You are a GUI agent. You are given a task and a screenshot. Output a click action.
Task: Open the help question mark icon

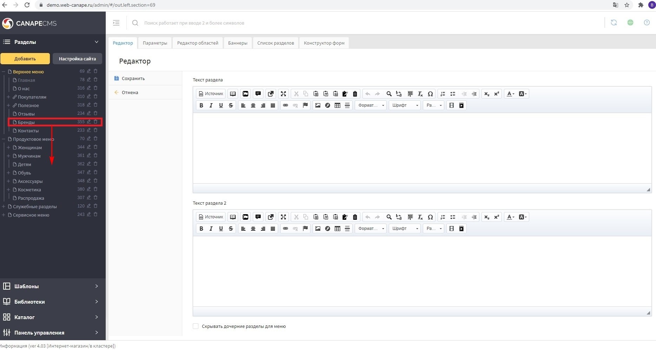pos(647,23)
